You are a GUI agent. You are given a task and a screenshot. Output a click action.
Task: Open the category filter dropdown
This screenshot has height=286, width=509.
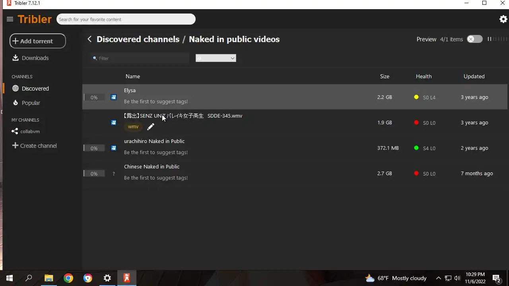pyautogui.click(x=216, y=58)
